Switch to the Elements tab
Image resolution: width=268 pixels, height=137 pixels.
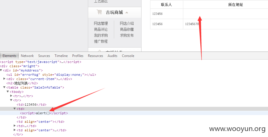coord(9,56)
